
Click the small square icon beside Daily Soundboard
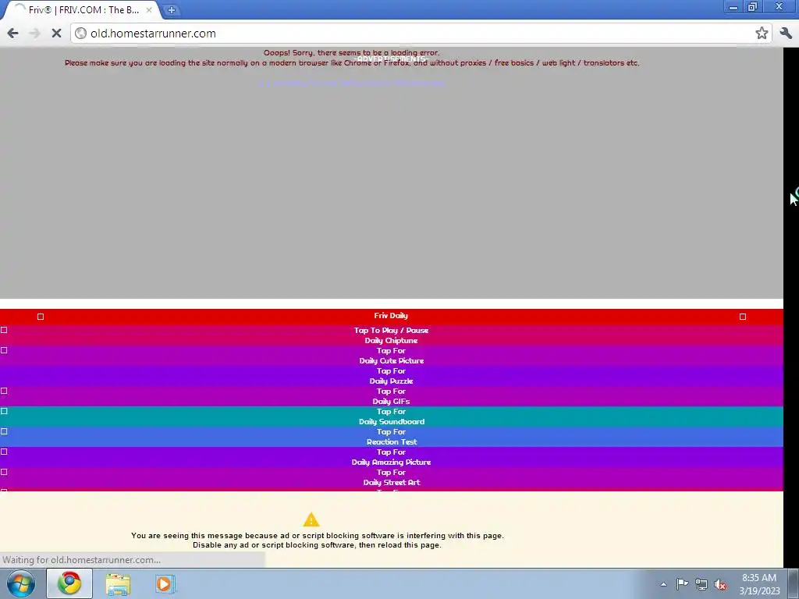coord(4,411)
